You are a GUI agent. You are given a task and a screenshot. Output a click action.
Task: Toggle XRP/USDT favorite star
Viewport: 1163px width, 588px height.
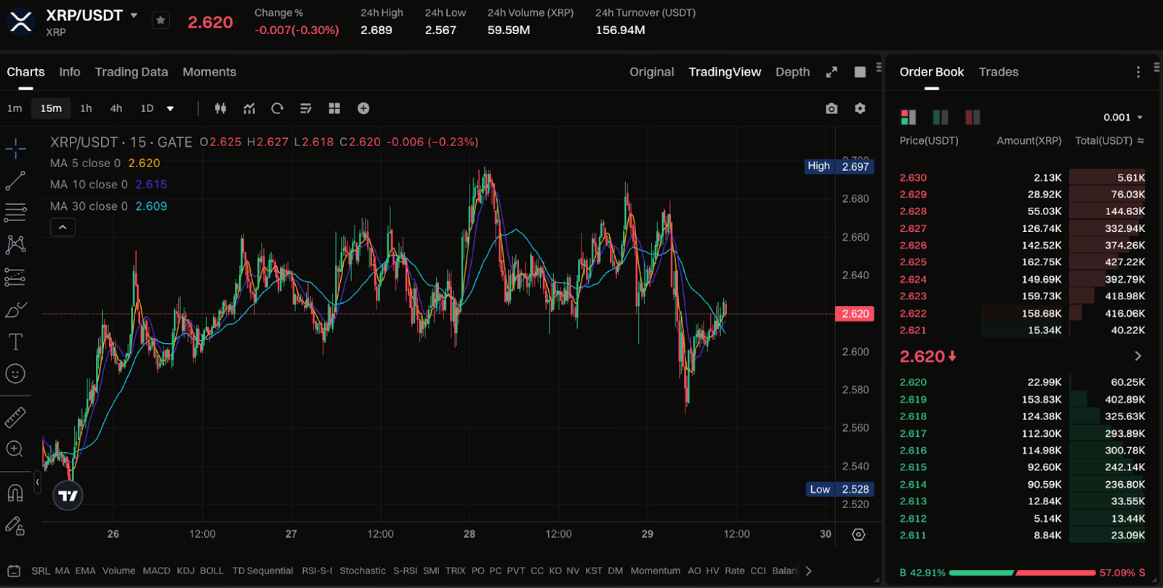[x=161, y=21]
